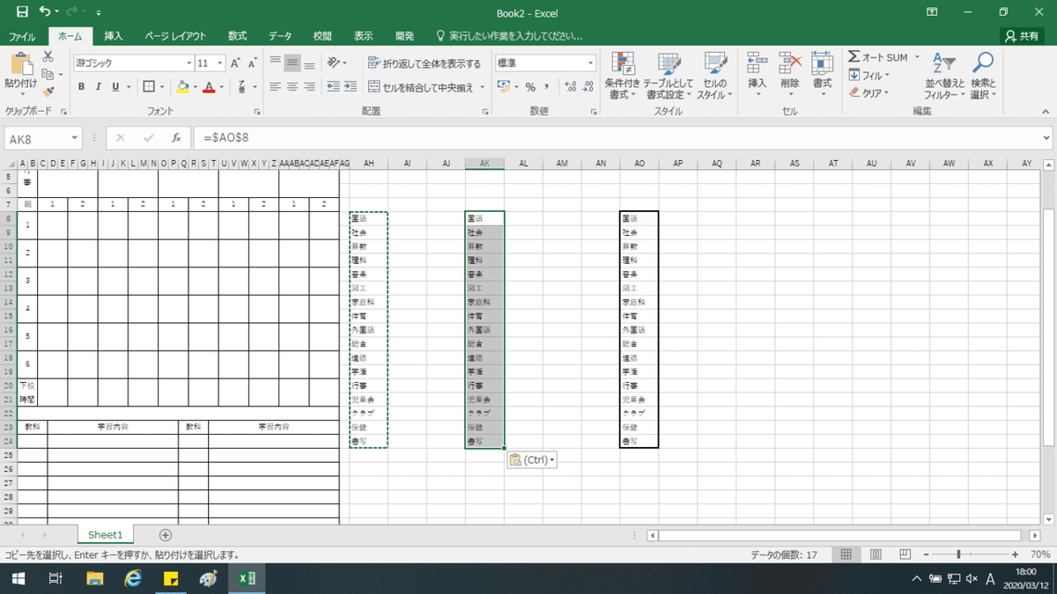Add a new sheet with plus button
The height and width of the screenshot is (594, 1057).
[166, 535]
